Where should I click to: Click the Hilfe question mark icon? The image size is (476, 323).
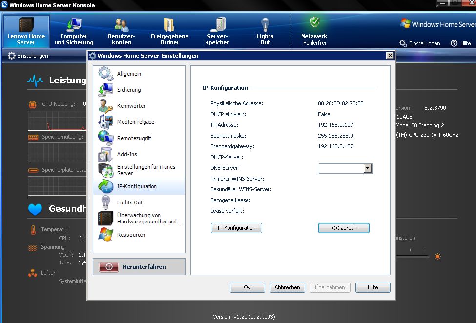pos(454,43)
